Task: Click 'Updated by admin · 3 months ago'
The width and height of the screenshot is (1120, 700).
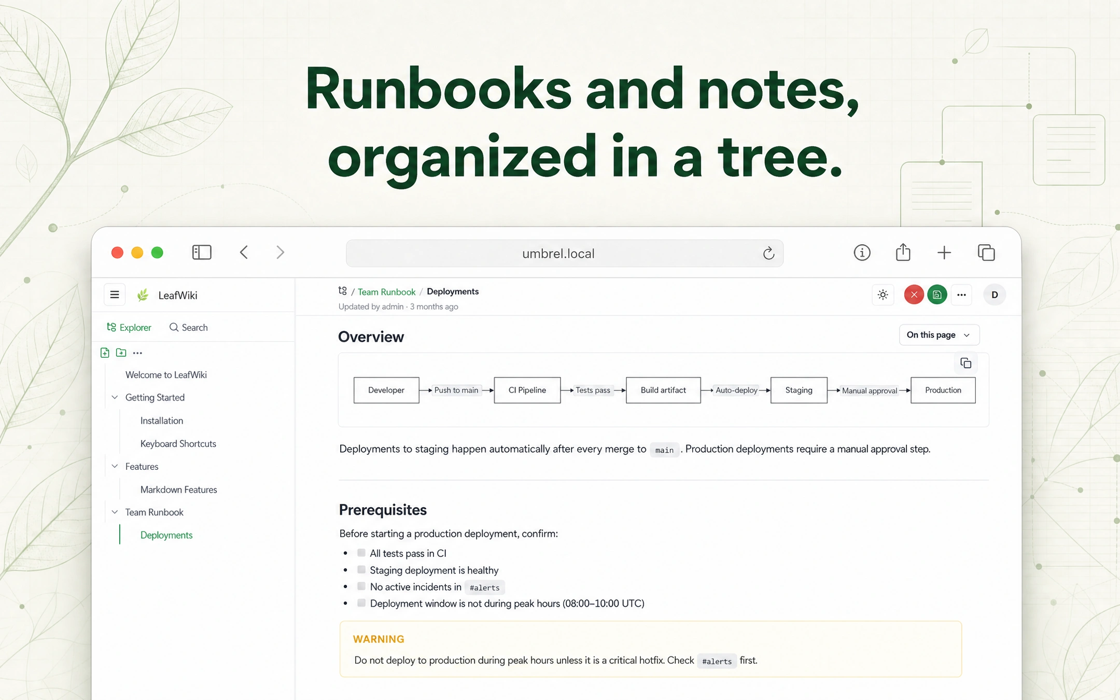Action: tap(398, 306)
